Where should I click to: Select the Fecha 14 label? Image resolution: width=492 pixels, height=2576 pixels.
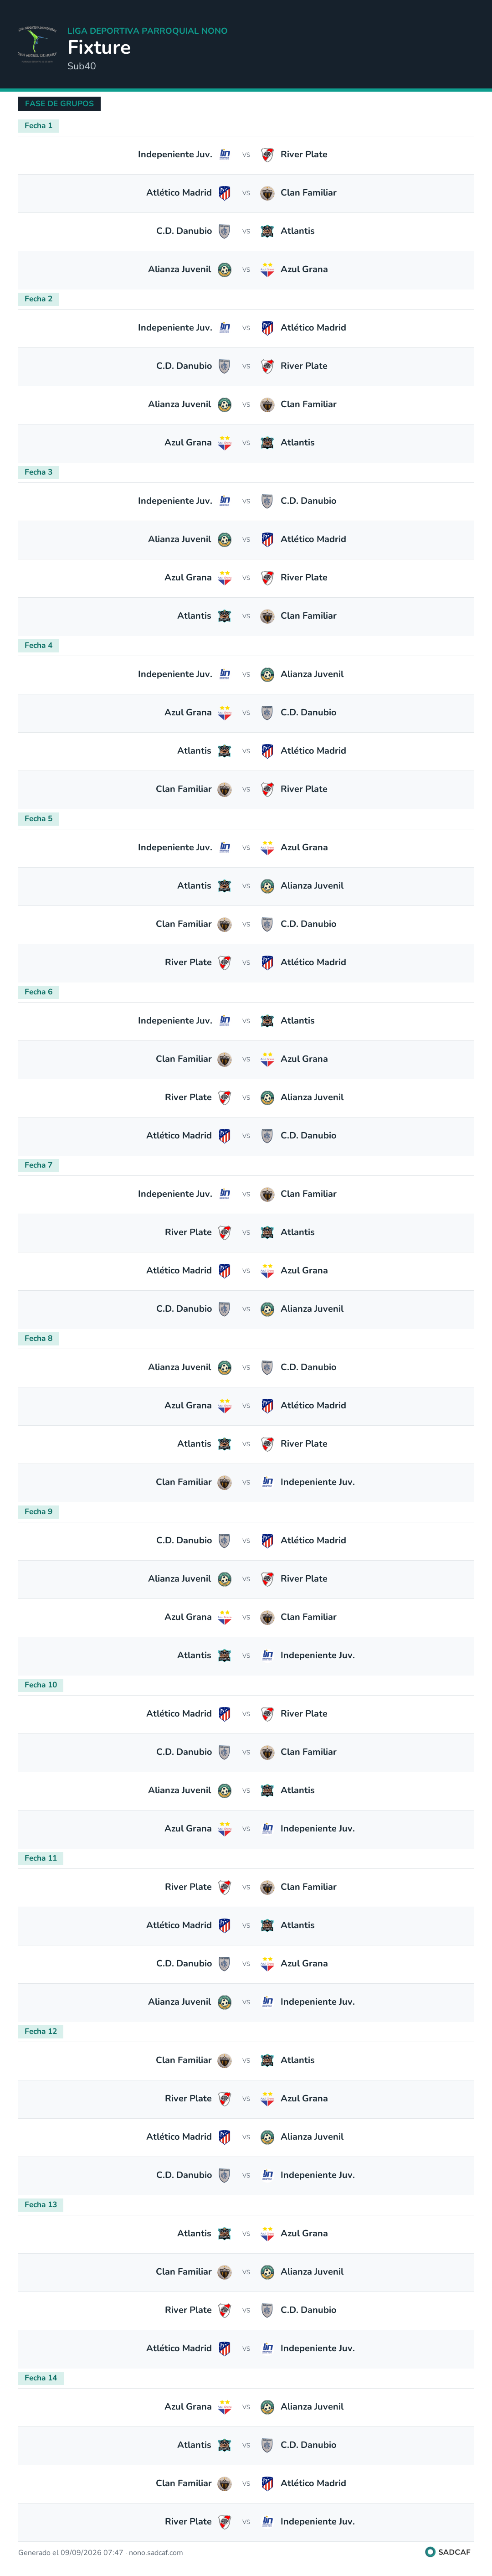[x=41, y=2377]
